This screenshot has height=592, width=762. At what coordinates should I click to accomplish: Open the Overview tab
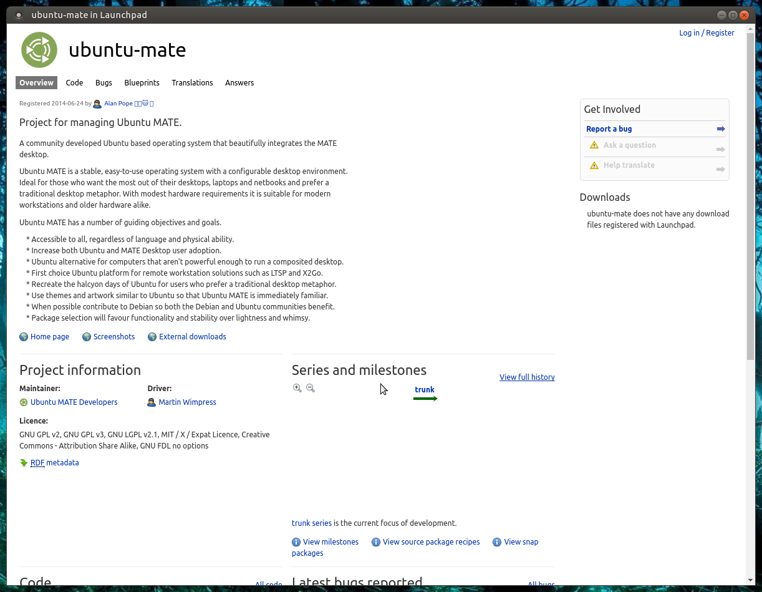click(36, 83)
